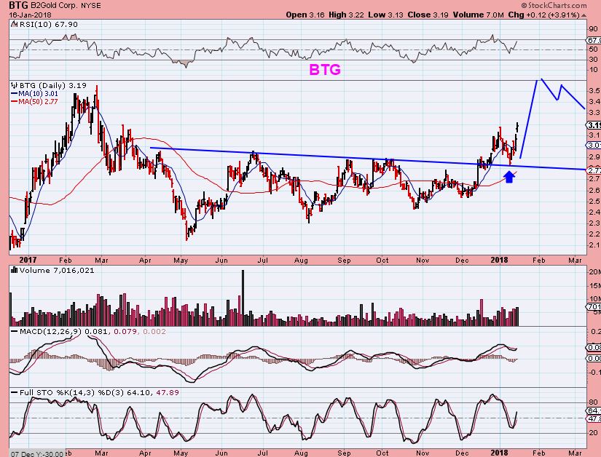
Task: Click the 90 level on RSI axis
Action: 593,29
